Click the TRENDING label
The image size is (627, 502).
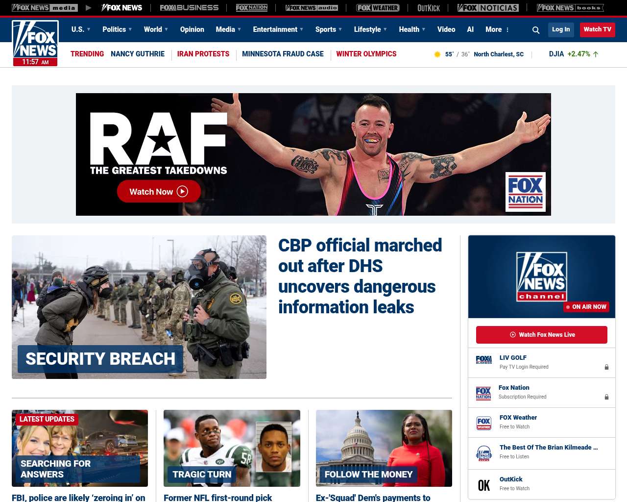coord(87,54)
